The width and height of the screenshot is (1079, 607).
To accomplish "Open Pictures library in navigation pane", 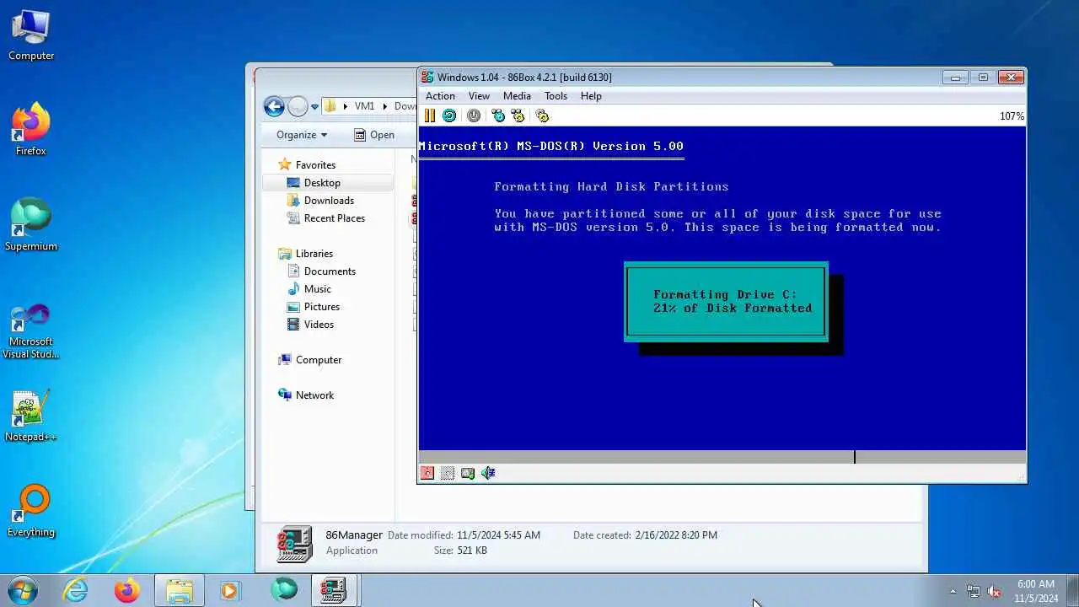I will 322,307.
